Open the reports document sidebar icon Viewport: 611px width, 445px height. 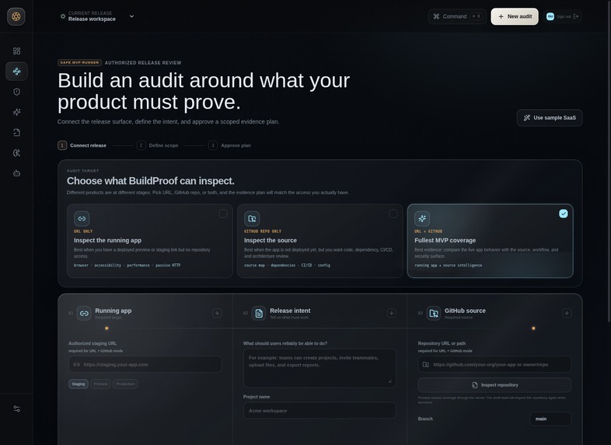coord(17,132)
